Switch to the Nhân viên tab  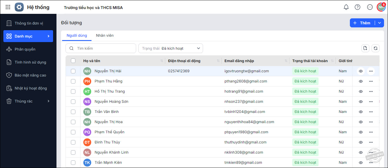click(x=105, y=36)
